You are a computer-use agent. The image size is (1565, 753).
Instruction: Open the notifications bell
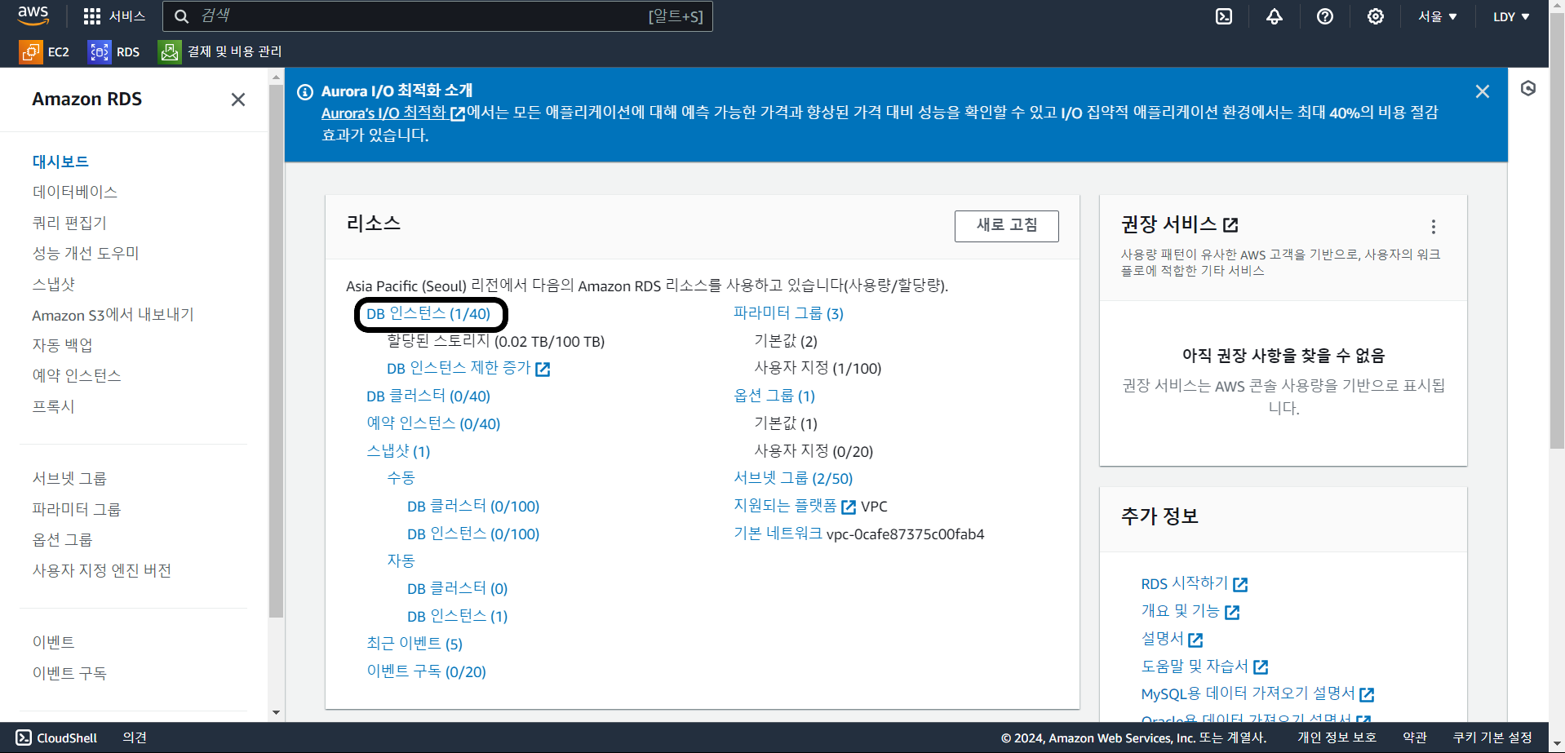(x=1275, y=16)
